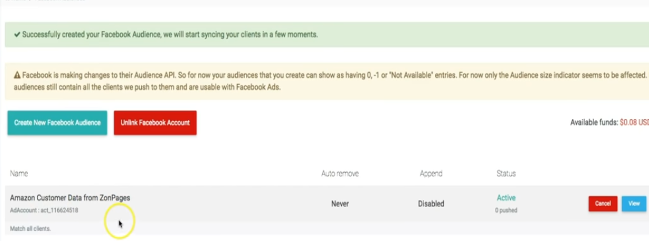Viewport: 649px width, 241px height.
Task: Select the Name column header
Action: click(x=19, y=173)
